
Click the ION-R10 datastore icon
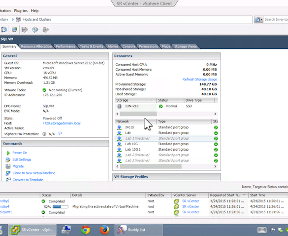pos(120,106)
